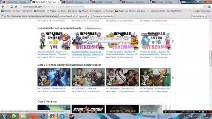Open the Opera taskbar icon
The width and height of the screenshot is (212, 119).
[33, 116]
